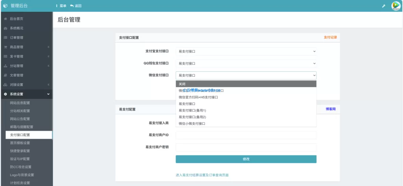Screen dimensions: 403x186
Task: Open the QQ钱包支付接口 dropdown
Action: point(246,63)
